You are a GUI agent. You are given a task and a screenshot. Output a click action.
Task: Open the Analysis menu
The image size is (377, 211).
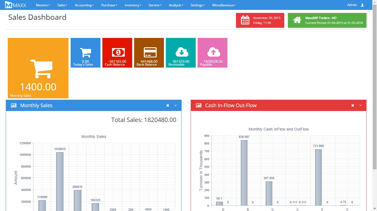click(176, 5)
